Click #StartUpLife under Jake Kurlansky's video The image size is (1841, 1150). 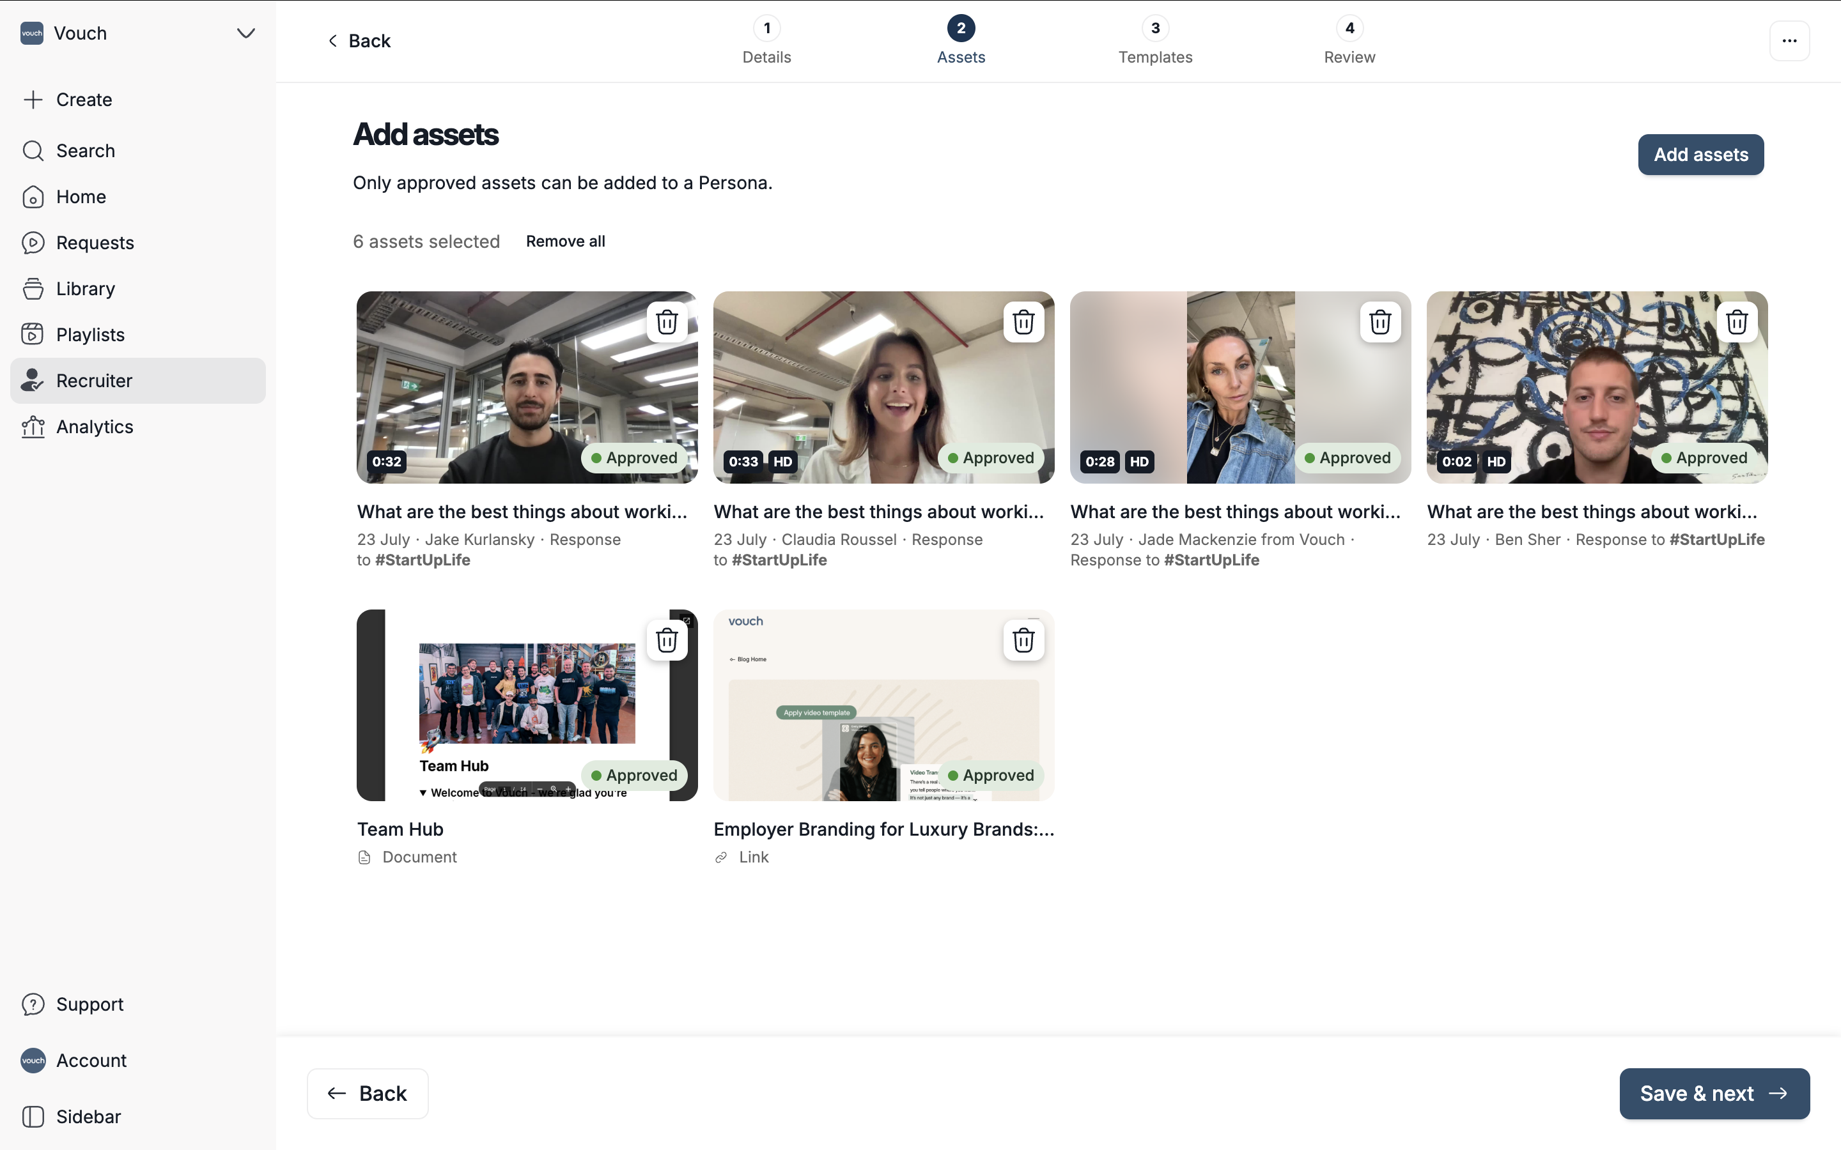422,560
